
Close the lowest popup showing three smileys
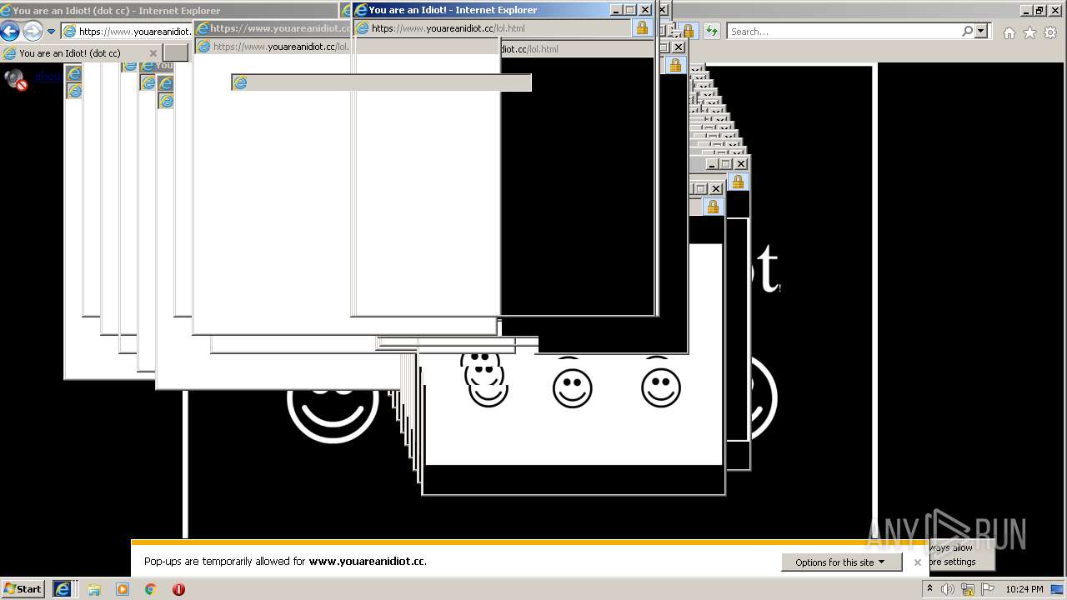pyautogui.click(x=716, y=189)
